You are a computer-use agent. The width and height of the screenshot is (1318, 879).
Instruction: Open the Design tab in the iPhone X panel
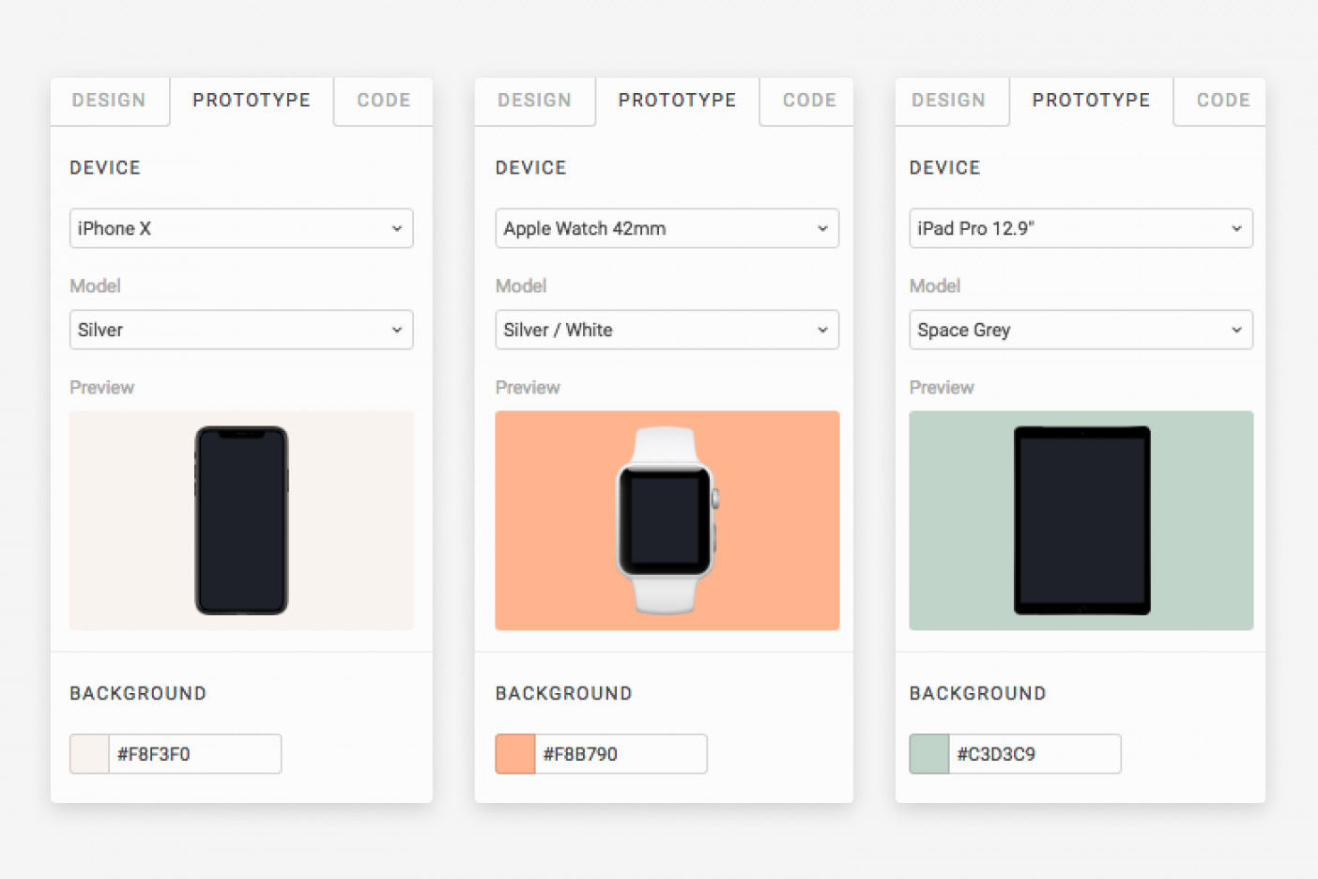click(110, 100)
